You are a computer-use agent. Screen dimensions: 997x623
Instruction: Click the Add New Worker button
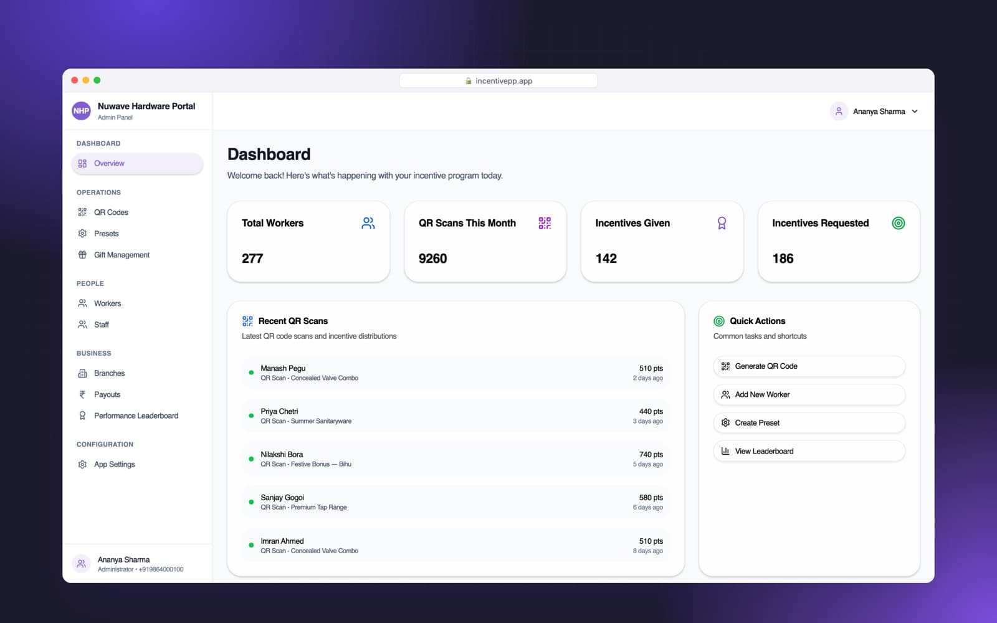tap(809, 394)
